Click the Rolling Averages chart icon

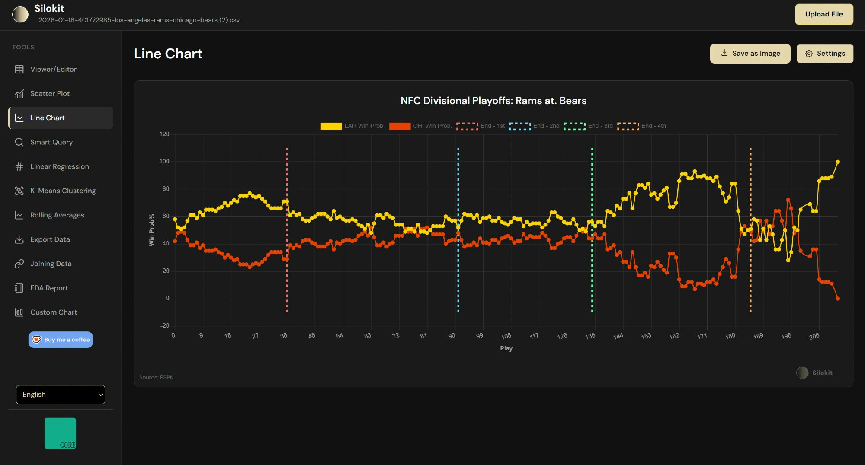pos(19,215)
